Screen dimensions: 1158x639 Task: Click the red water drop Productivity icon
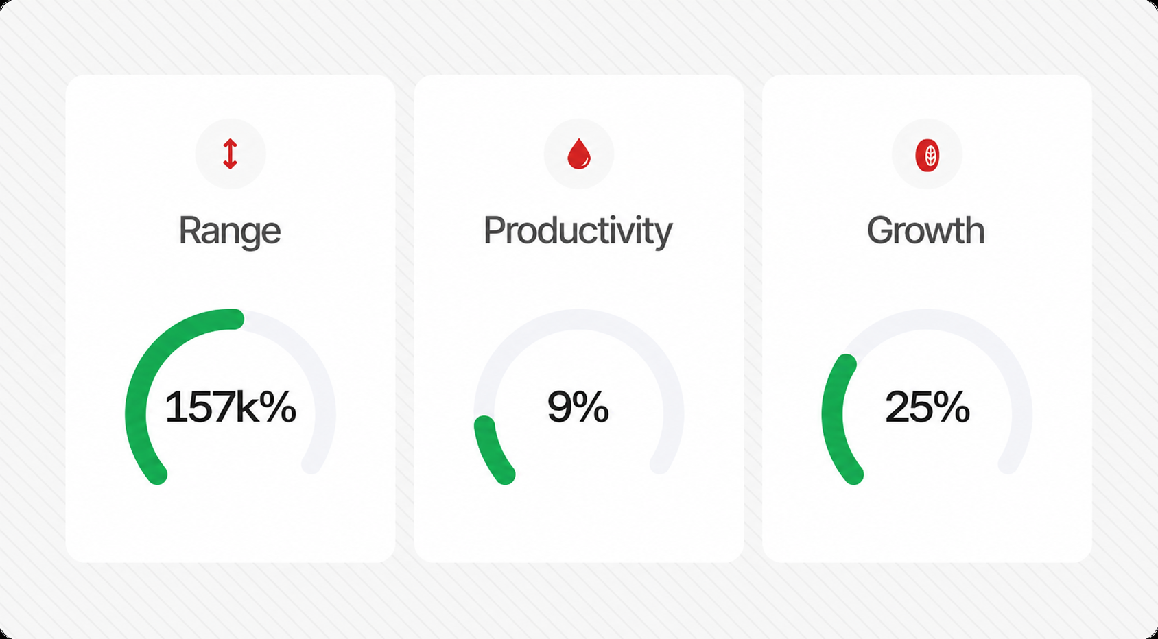coord(579,154)
